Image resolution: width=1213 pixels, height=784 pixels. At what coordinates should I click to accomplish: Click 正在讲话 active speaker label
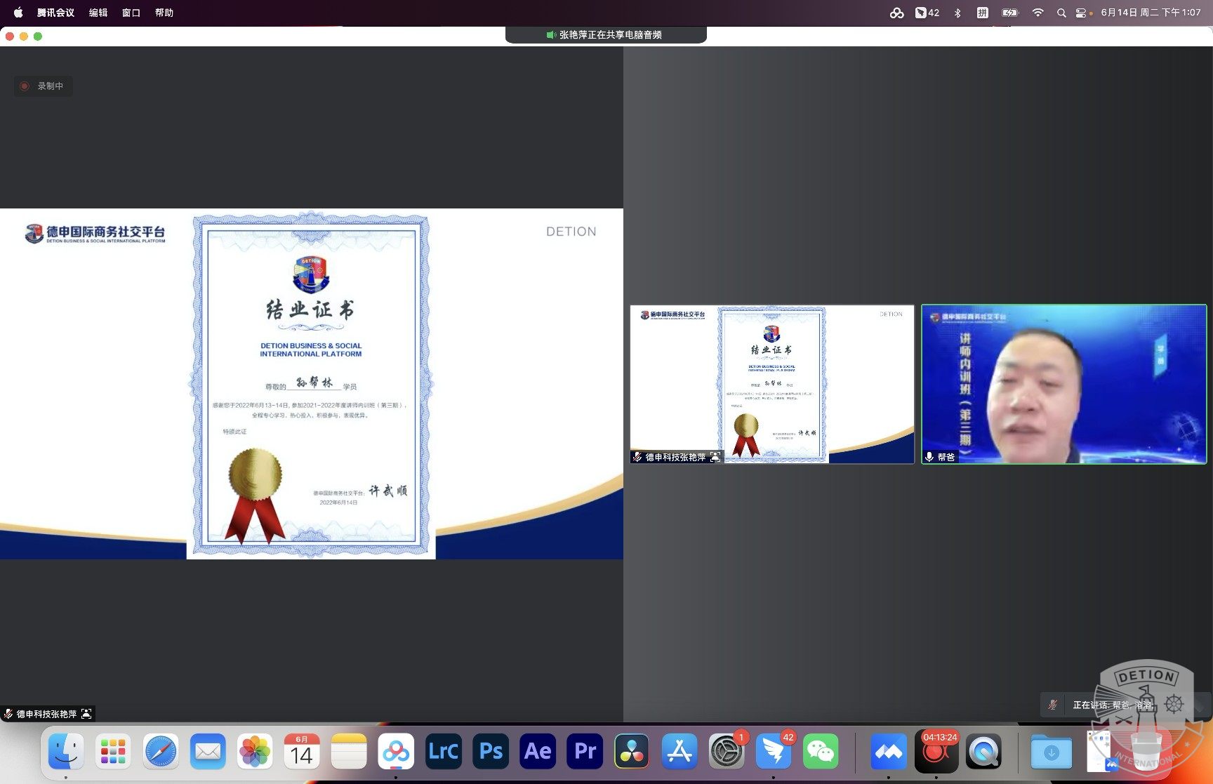click(x=1113, y=705)
